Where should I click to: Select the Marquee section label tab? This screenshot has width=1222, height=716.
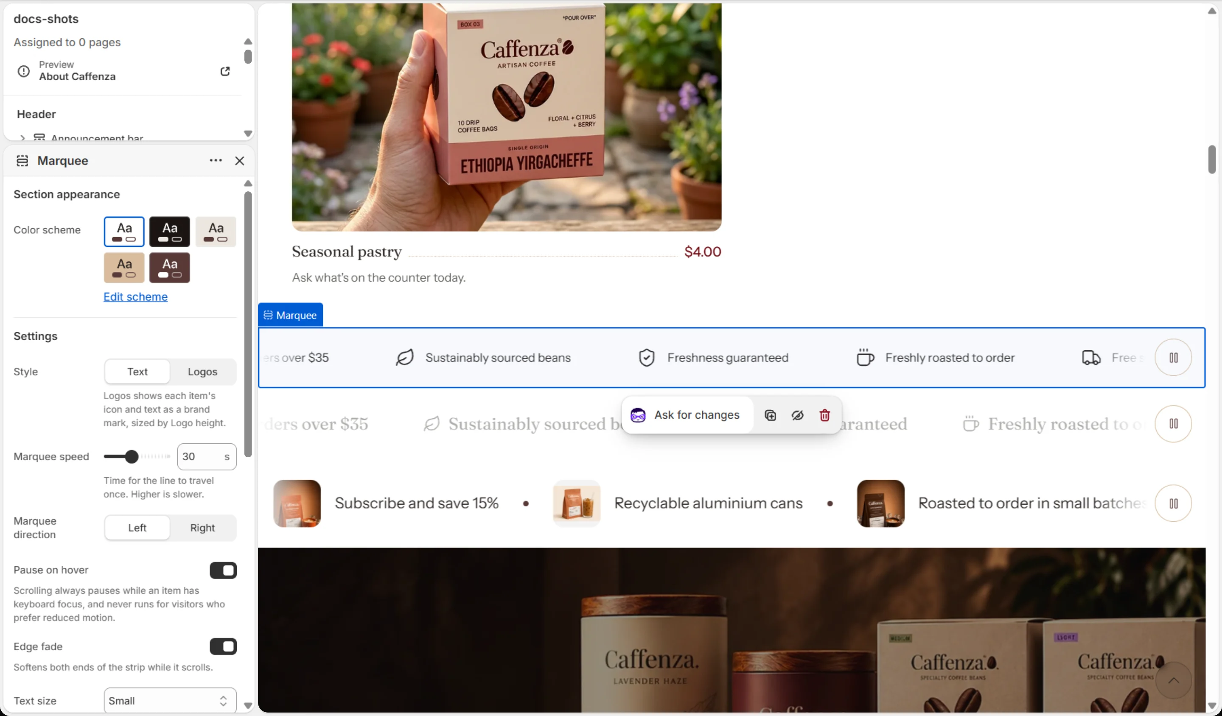[x=290, y=315]
